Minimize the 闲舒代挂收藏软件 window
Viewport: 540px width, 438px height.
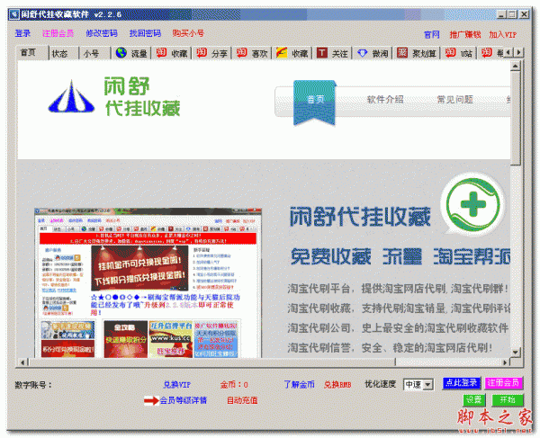coord(501,14)
